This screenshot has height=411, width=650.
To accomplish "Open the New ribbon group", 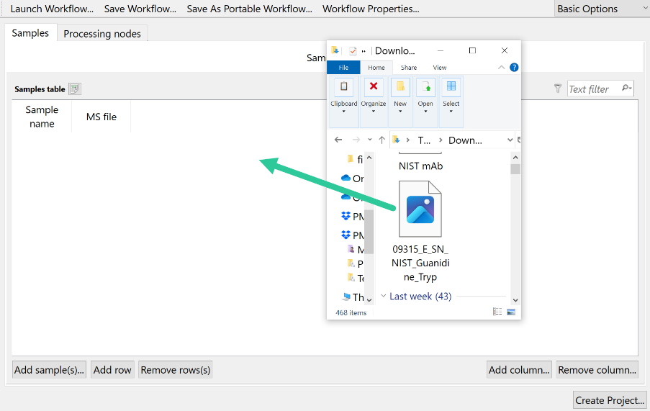I will 400,101.
